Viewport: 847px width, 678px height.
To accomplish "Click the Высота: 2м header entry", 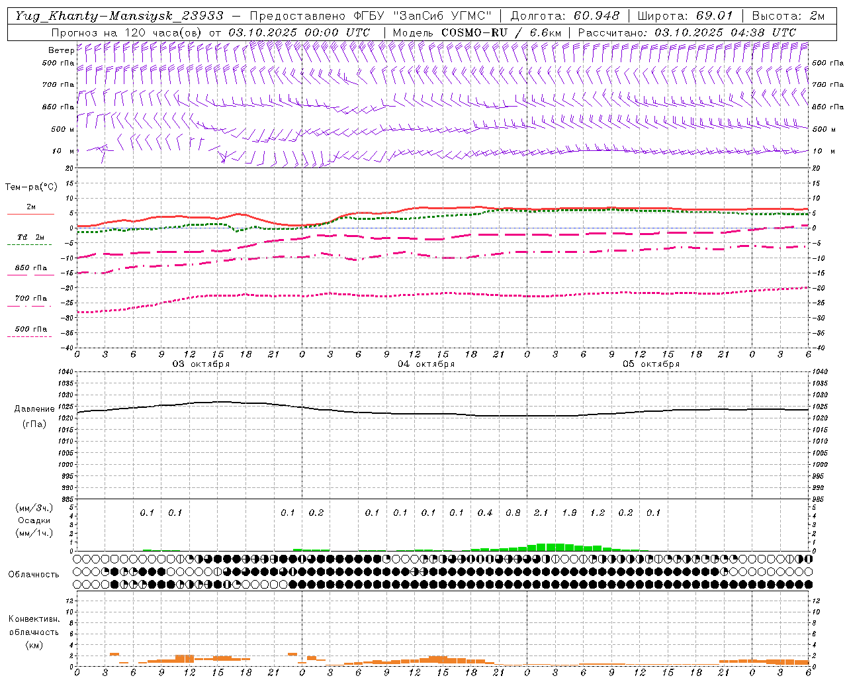I will (787, 16).
